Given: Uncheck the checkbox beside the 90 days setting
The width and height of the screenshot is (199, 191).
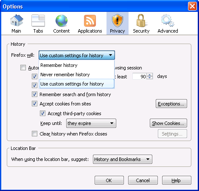Looking at the screenshot, I should tap(34, 77).
